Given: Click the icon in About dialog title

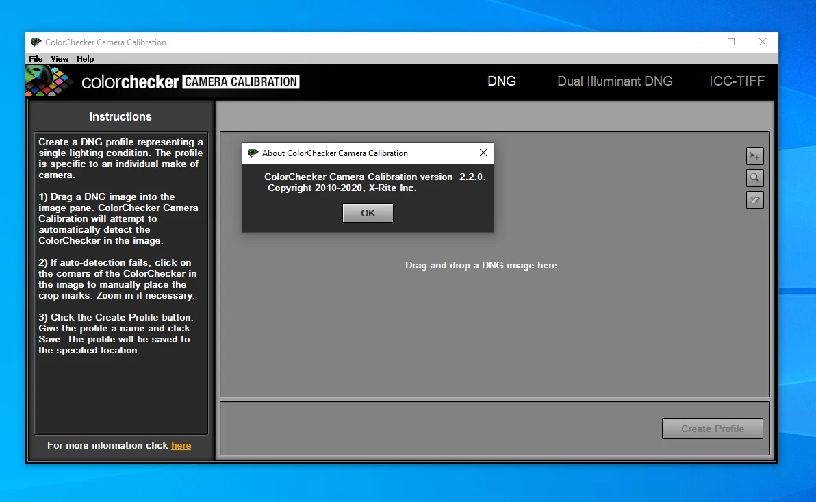Looking at the screenshot, I should coord(253,153).
